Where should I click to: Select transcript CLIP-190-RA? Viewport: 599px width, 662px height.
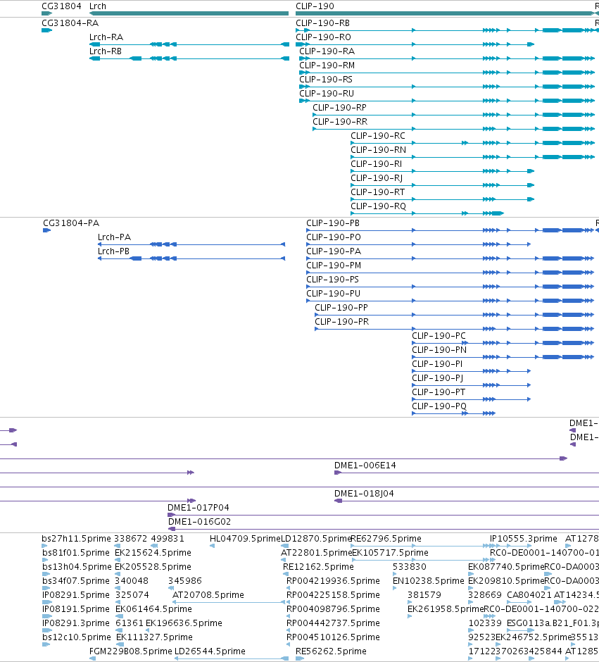327,51
